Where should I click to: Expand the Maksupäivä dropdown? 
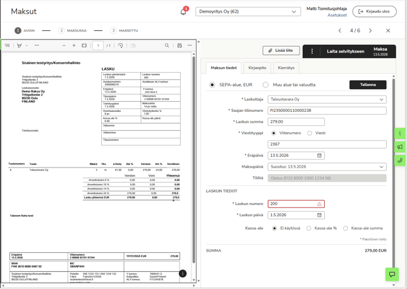[x=327, y=167]
